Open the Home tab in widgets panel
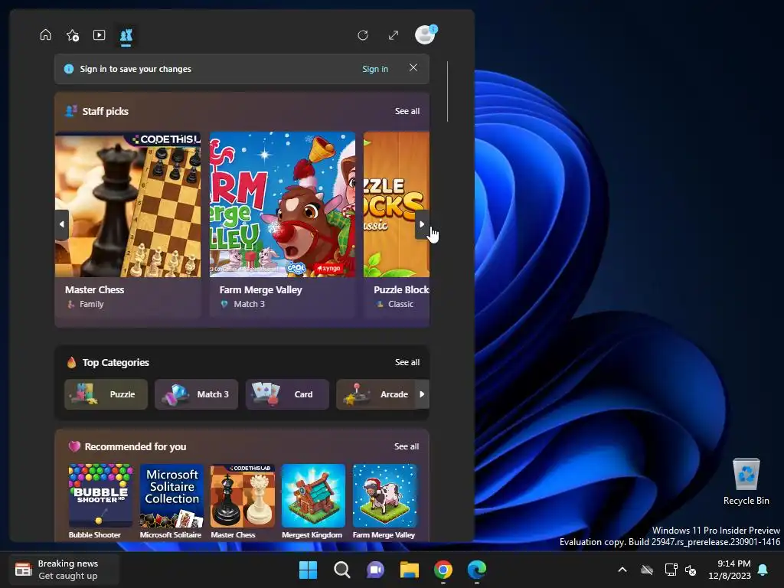Viewport: 784px width, 588px height. click(45, 35)
